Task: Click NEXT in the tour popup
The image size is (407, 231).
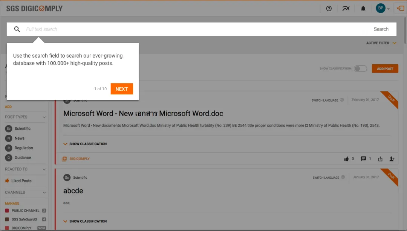Action: pos(122,89)
